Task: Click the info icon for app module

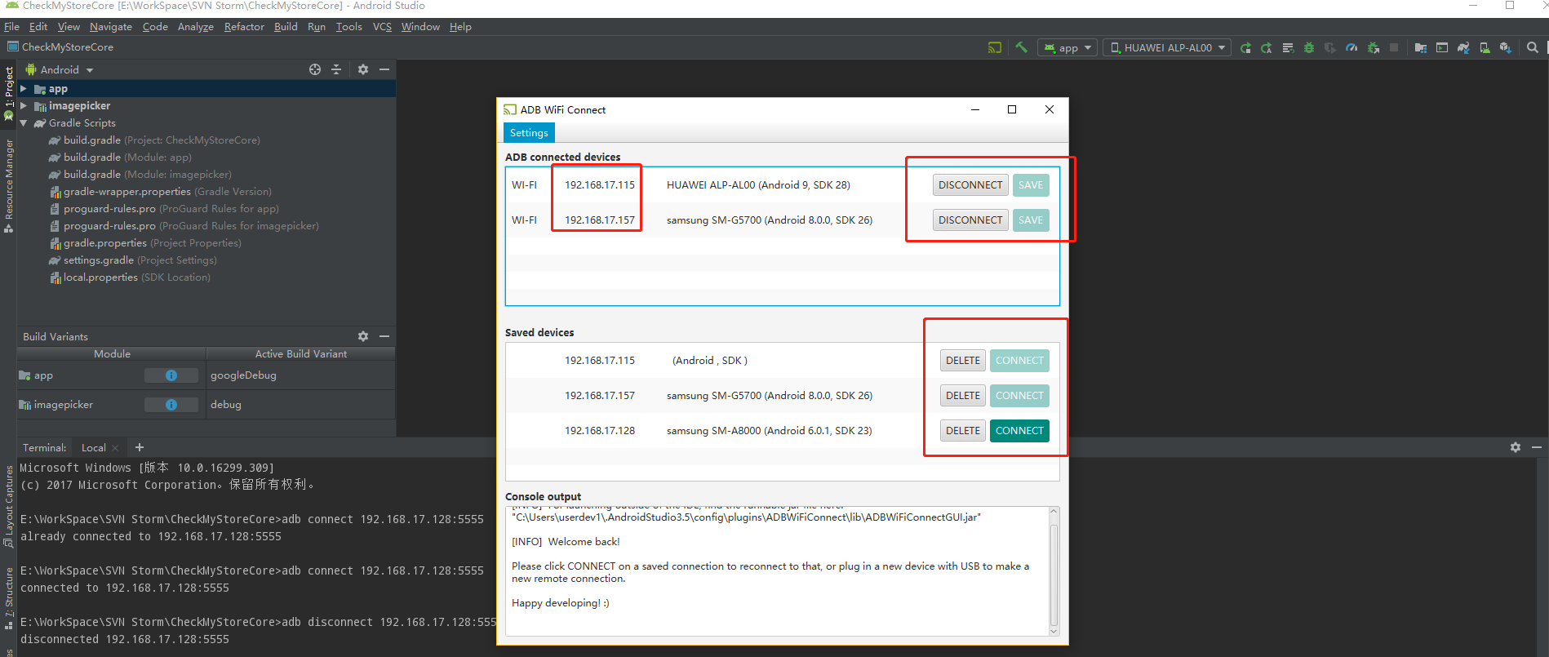Action: click(171, 375)
